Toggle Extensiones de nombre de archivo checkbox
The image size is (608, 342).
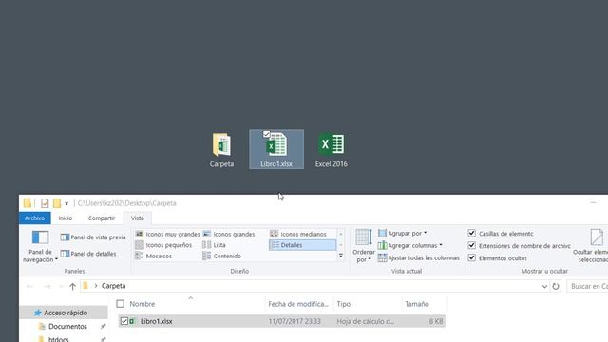471,245
